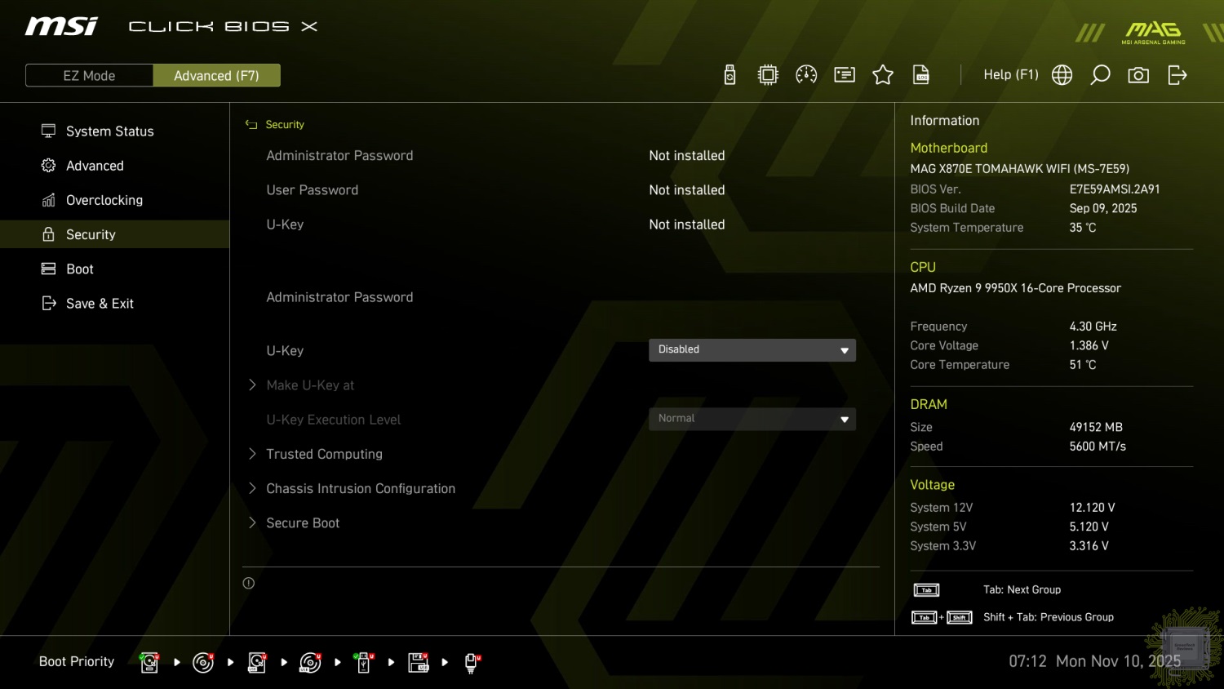Viewport: 1224px width, 689px height.
Task: Open the LOG file icon
Action: (x=921, y=75)
